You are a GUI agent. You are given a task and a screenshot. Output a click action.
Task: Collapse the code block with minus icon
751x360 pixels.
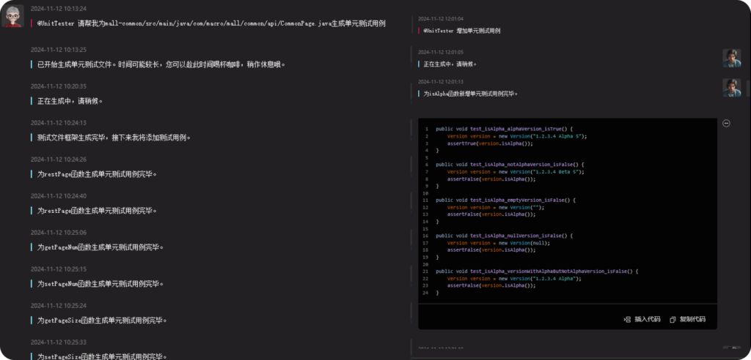pyautogui.click(x=726, y=123)
